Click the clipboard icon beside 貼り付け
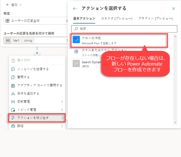Viewport: 181px width, 157px height. (x=13, y=60)
